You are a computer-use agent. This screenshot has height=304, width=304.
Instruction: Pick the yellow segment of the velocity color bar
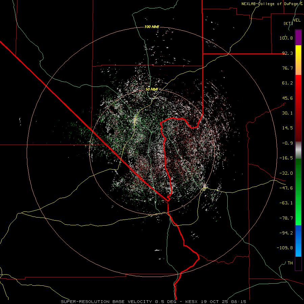click(298, 60)
